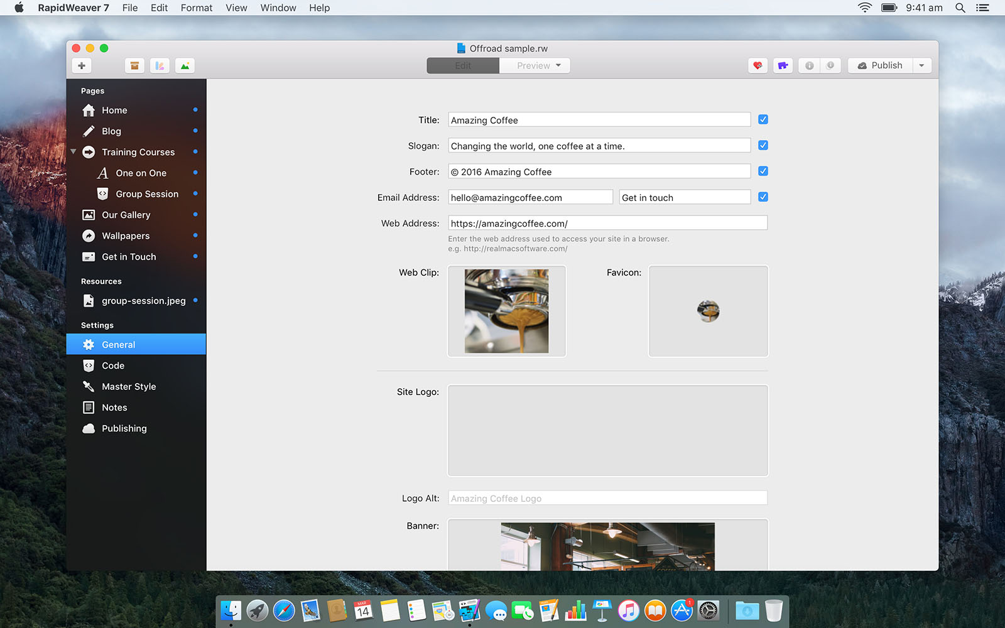Open the Themes toolbar icon
Screen dimensions: 1005x628
160,65
